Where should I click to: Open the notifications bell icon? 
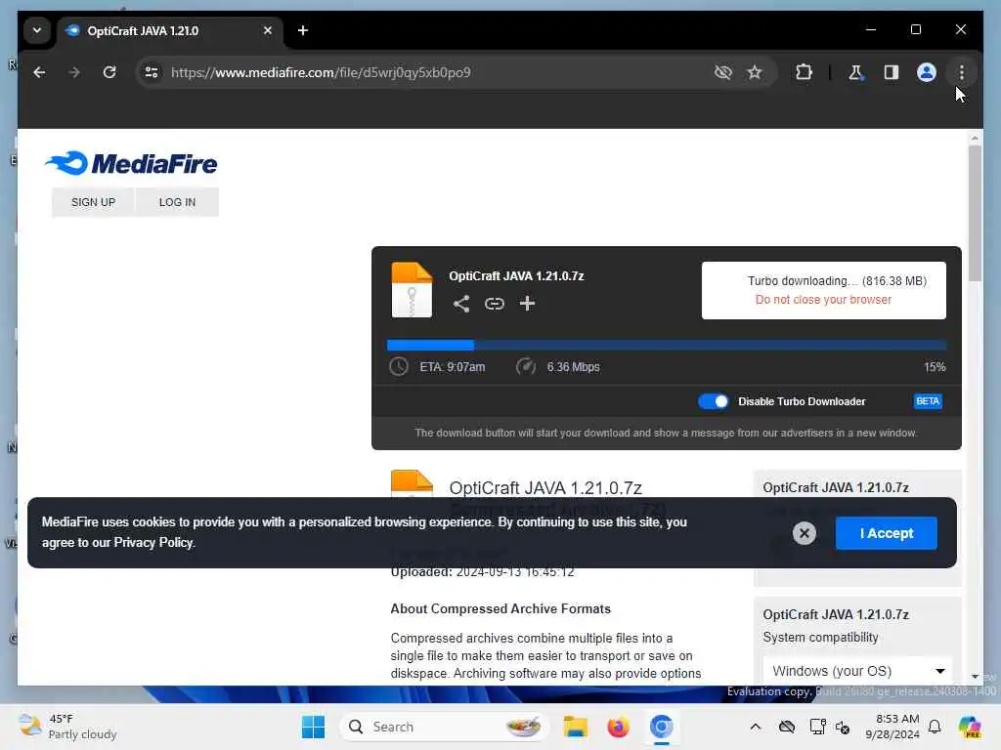coord(935,727)
